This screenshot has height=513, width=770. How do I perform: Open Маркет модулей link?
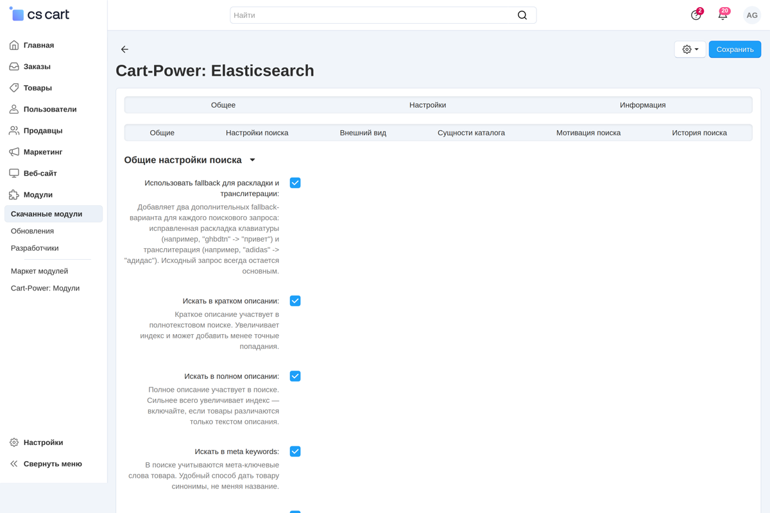[x=39, y=271]
